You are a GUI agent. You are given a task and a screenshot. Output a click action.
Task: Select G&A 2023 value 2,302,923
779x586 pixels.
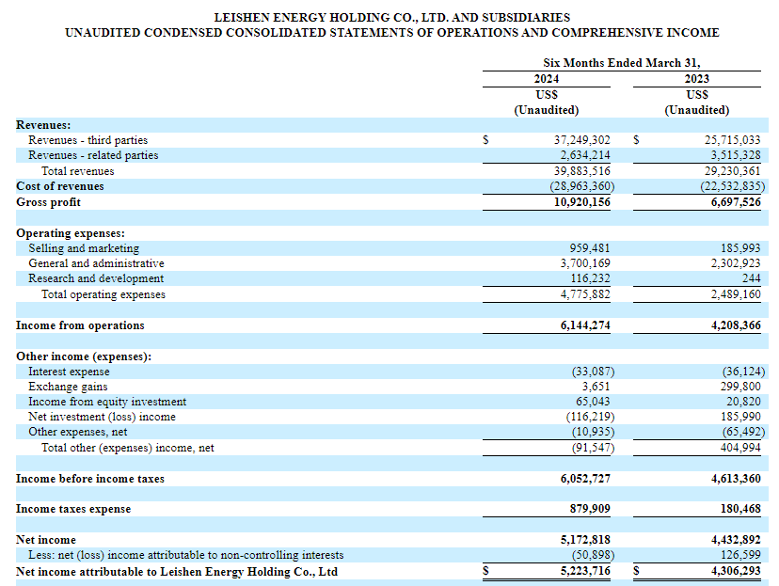click(x=736, y=263)
